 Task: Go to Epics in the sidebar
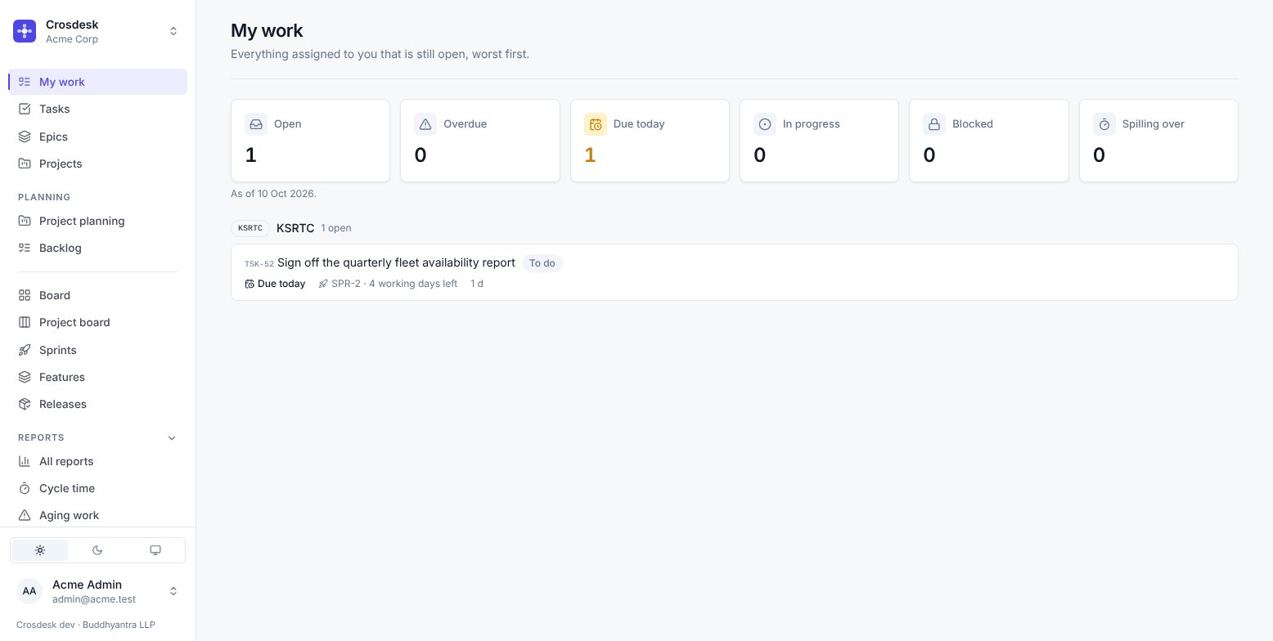point(97,137)
